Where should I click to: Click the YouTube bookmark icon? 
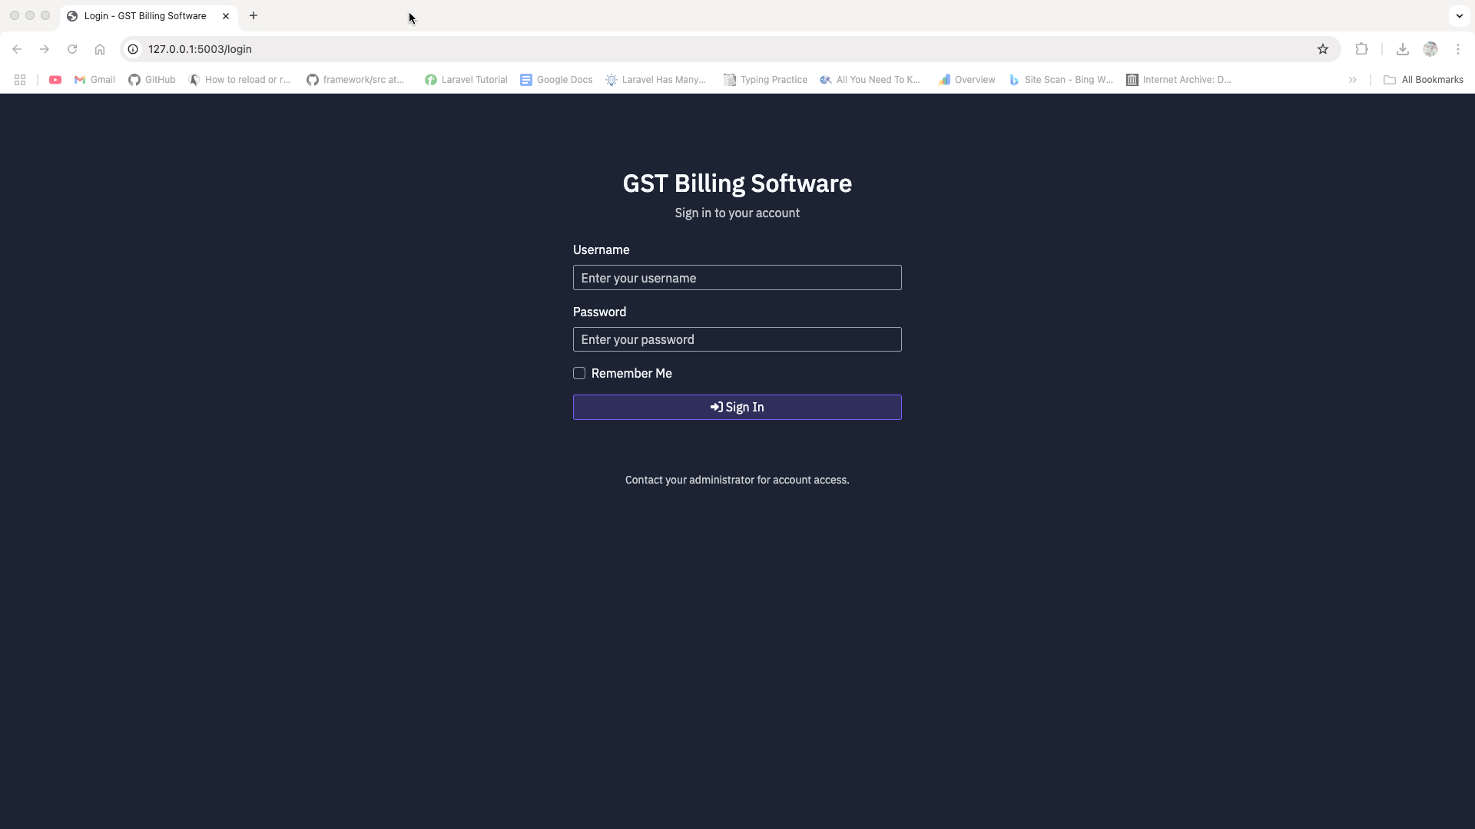click(x=55, y=80)
